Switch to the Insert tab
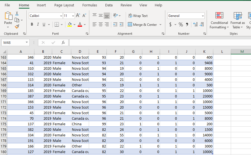This screenshot has height=155, width=251. [41, 5]
